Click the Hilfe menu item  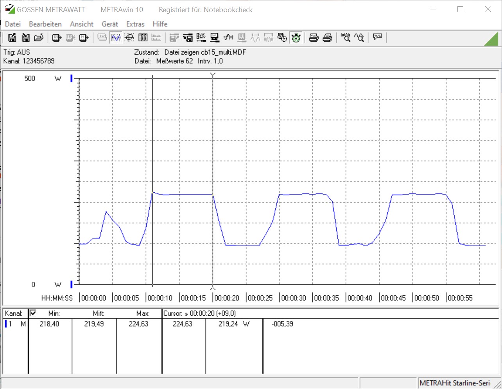(x=160, y=24)
